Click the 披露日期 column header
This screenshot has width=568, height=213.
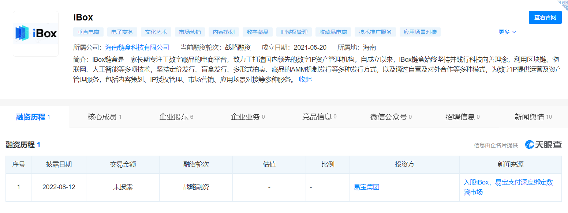59,164
